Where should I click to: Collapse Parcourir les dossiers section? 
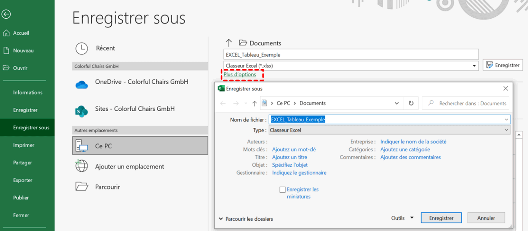(246, 219)
